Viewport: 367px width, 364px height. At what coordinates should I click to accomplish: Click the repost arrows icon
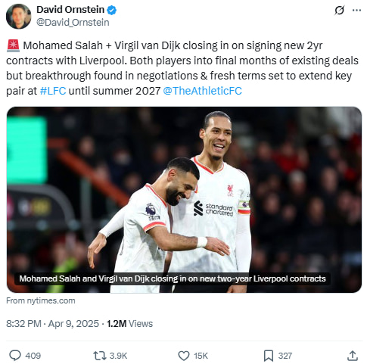[99, 356]
